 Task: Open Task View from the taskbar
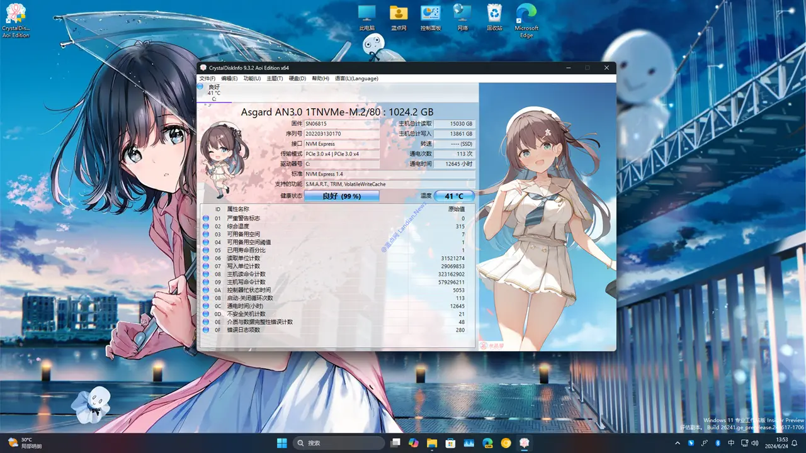[395, 443]
